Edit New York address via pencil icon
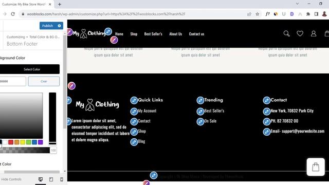Viewport: 329px width, 185px height. coord(266,111)
